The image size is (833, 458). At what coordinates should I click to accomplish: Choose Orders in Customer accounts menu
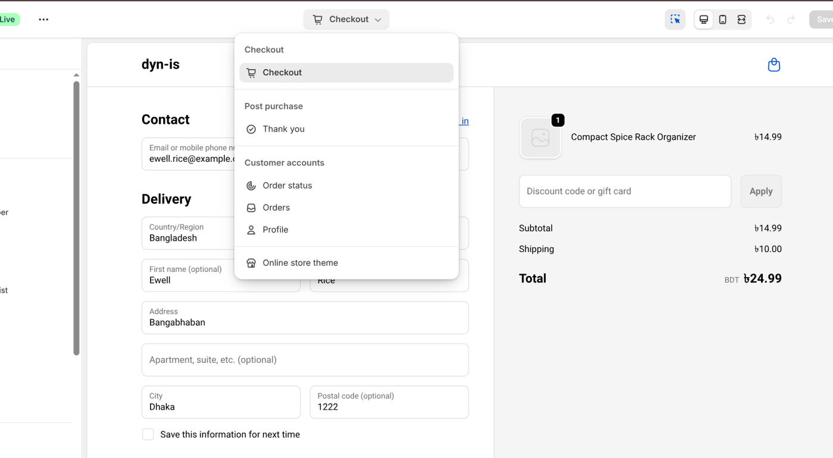[x=276, y=208]
